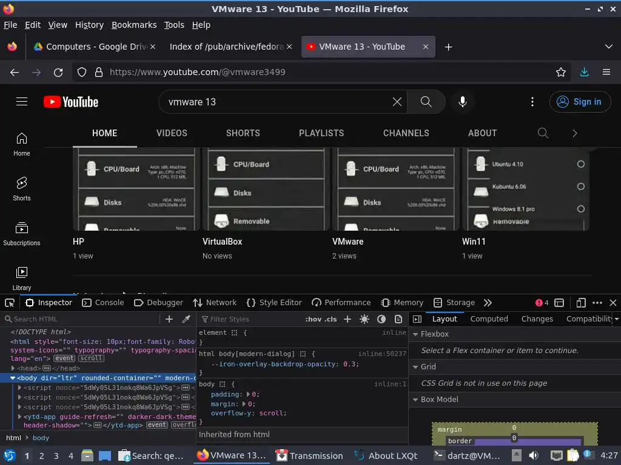This screenshot has width=621, height=465.
Task: Open Library in the YouTube sidebar
Action: point(22,279)
